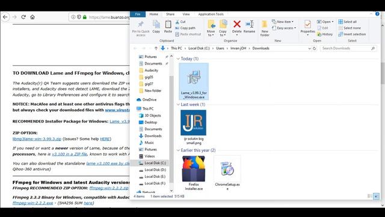Click Explorer up-one-level arrow
Image resolution: width=385 pixels, height=217 pixels.
point(156,48)
